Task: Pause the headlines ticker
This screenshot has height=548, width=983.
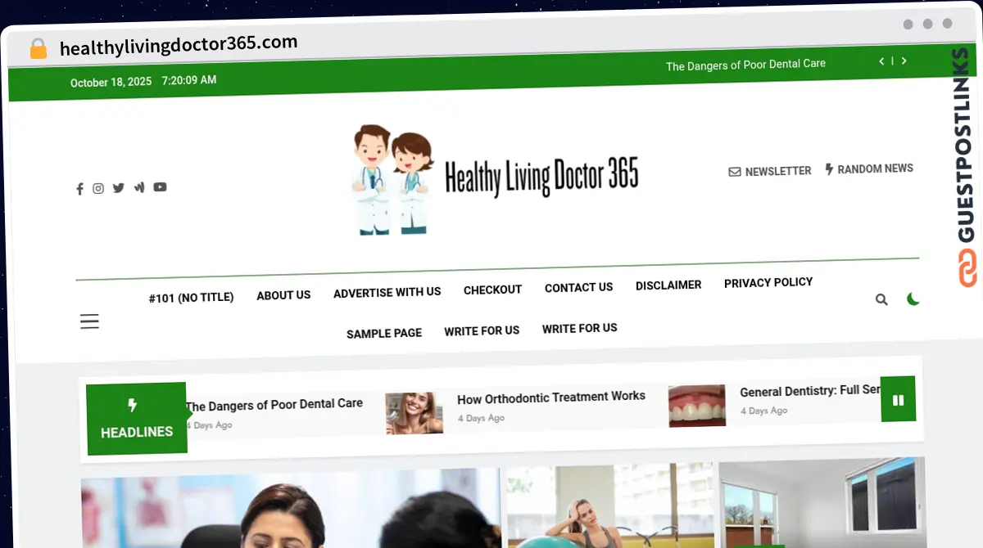Action: click(898, 399)
